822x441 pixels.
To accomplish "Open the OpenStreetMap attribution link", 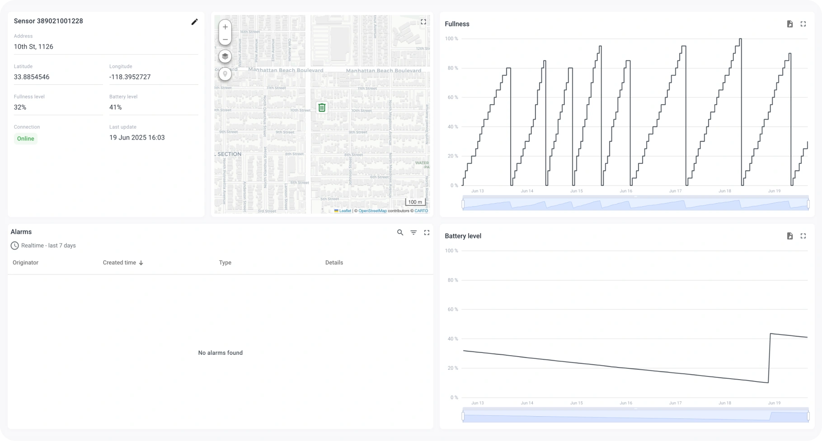I will click(x=372, y=210).
